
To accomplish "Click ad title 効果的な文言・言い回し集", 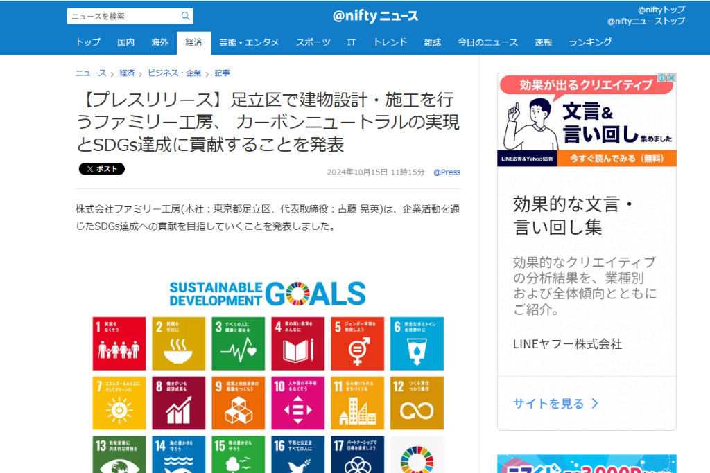I will click(573, 215).
